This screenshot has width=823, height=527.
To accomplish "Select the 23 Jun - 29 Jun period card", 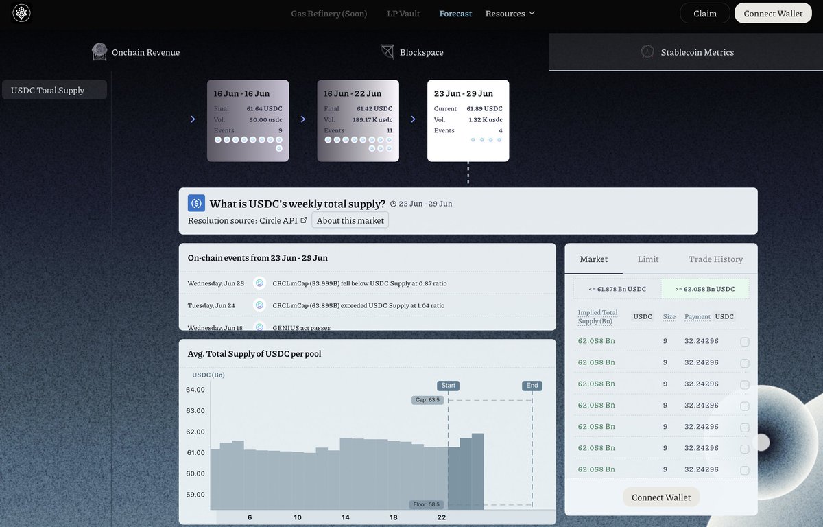I will pos(468,121).
